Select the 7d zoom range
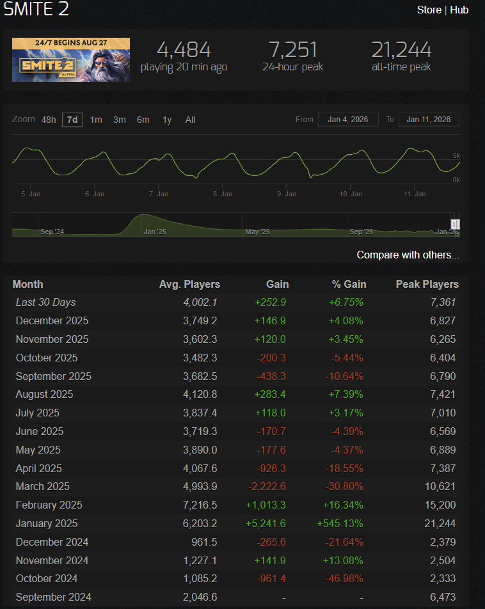 72,120
